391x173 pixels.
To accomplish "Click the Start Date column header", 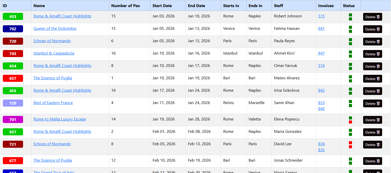I will [162, 6].
